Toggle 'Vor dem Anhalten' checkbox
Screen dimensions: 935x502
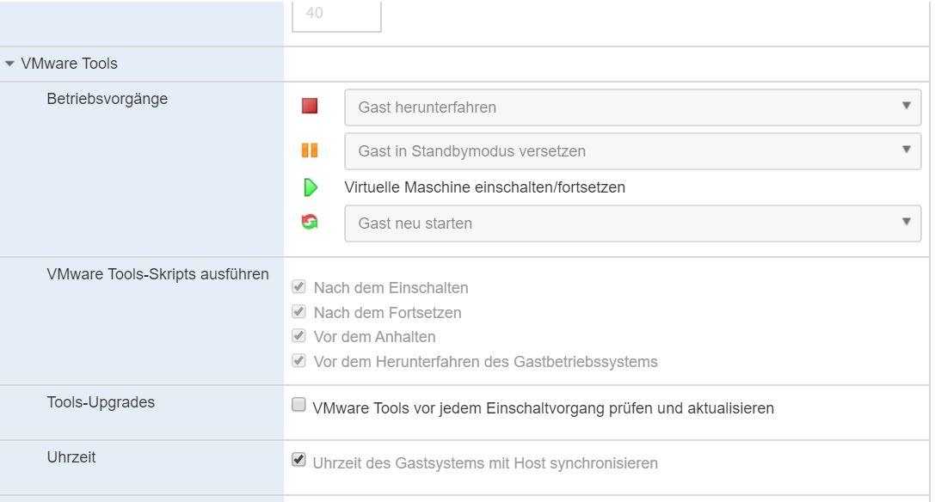pos(299,336)
